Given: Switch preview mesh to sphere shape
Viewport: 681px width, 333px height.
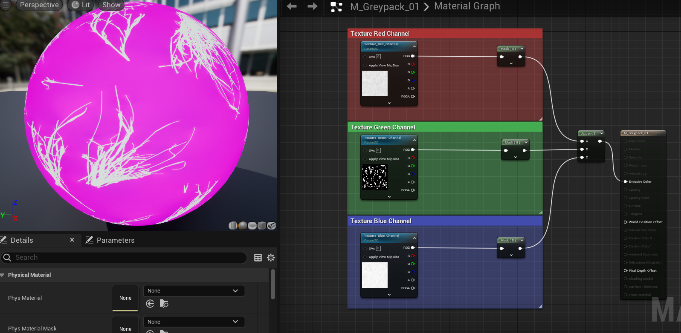Looking at the screenshot, I should [x=243, y=226].
